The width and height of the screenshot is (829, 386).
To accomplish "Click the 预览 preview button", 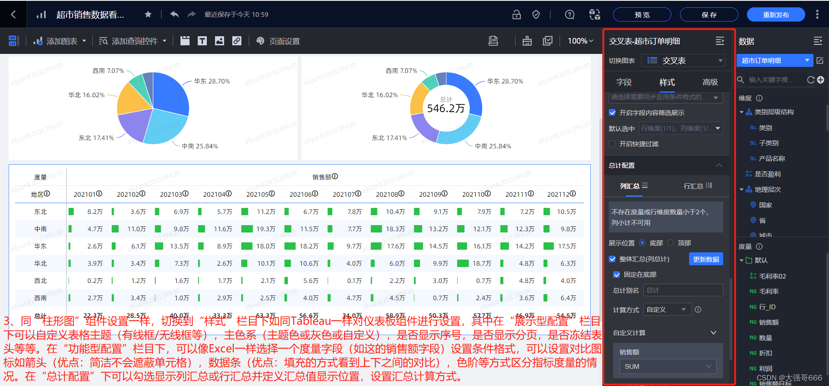I will [x=642, y=15].
